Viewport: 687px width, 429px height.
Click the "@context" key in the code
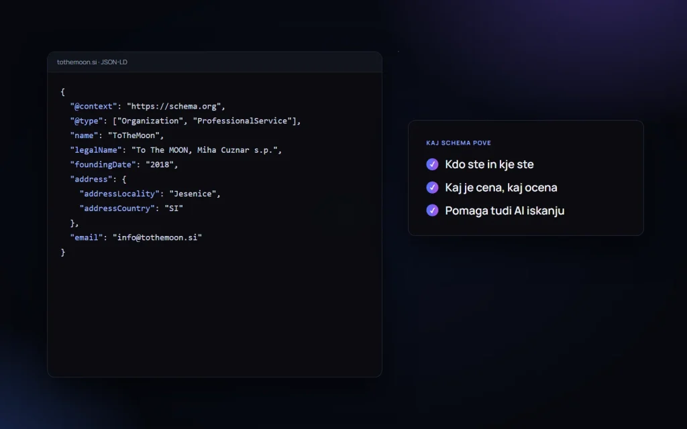tap(94, 107)
